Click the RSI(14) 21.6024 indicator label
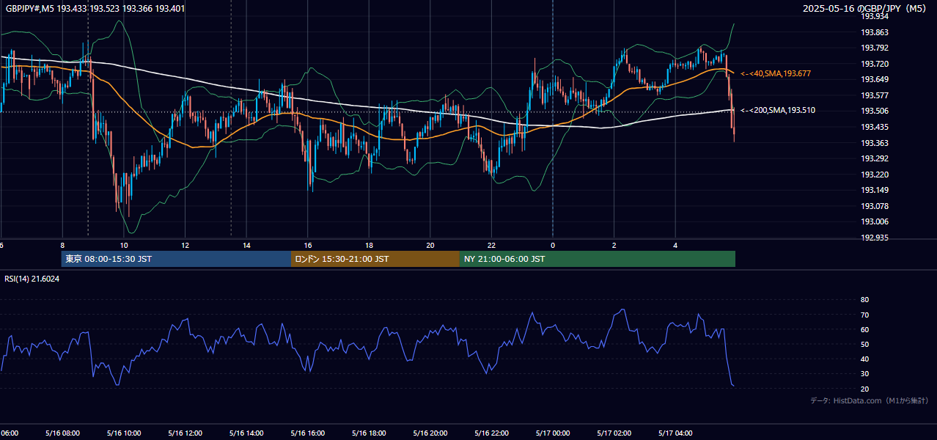Screen dimensions: 937x440 click(32, 279)
